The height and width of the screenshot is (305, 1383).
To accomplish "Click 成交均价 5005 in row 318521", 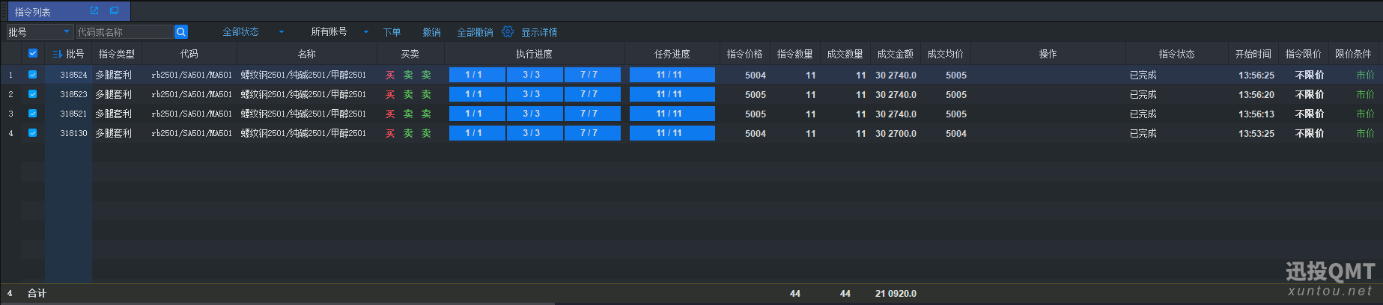I will pos(956,114).
